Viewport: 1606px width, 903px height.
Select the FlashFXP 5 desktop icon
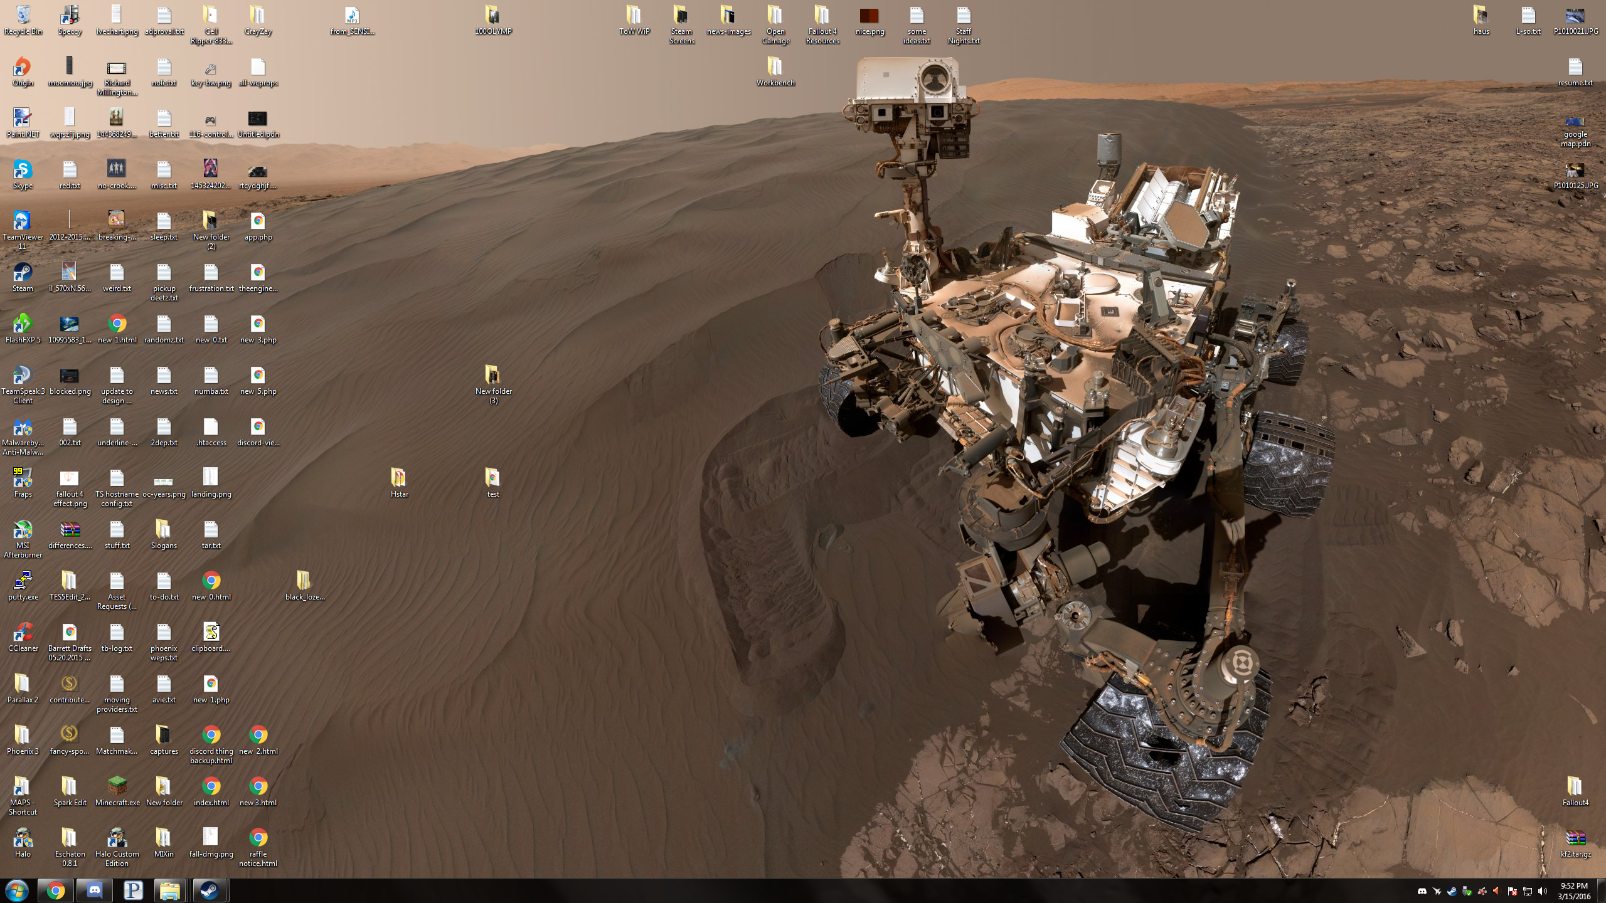click(23, 329)
